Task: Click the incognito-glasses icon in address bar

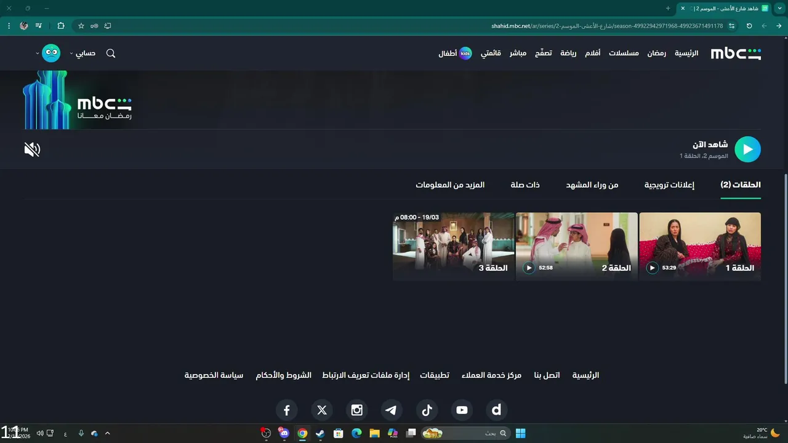Action: pos(94,26)
